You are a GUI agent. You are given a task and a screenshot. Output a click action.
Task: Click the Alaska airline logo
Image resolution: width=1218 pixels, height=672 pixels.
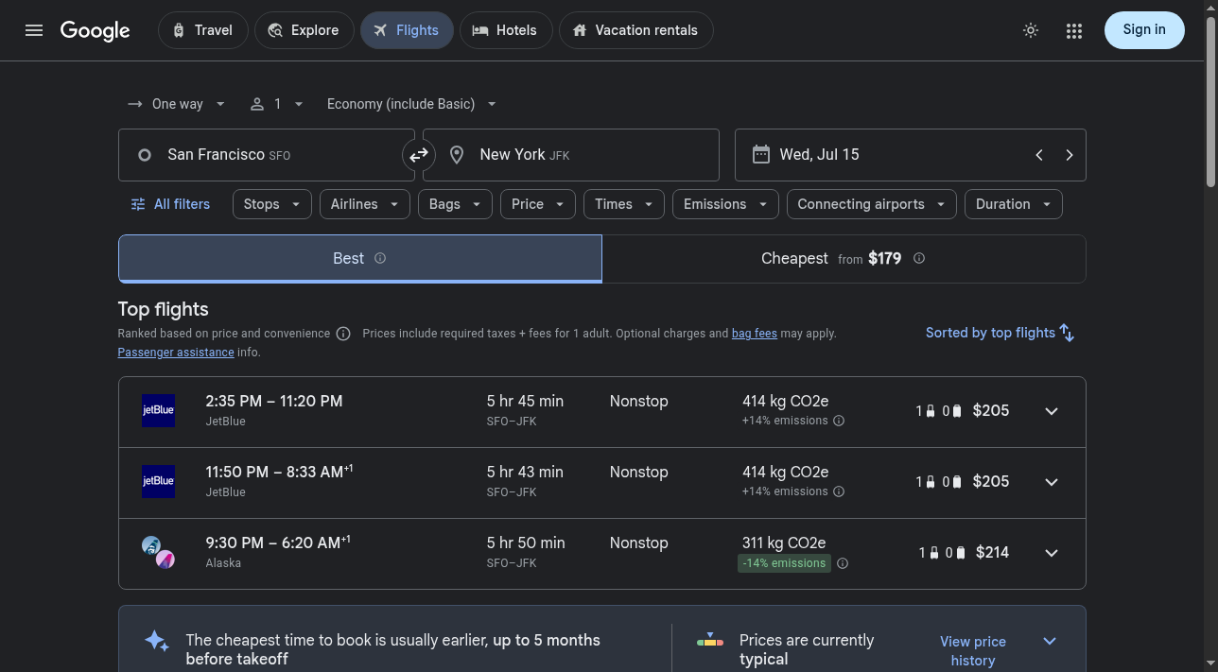[158, 552]
